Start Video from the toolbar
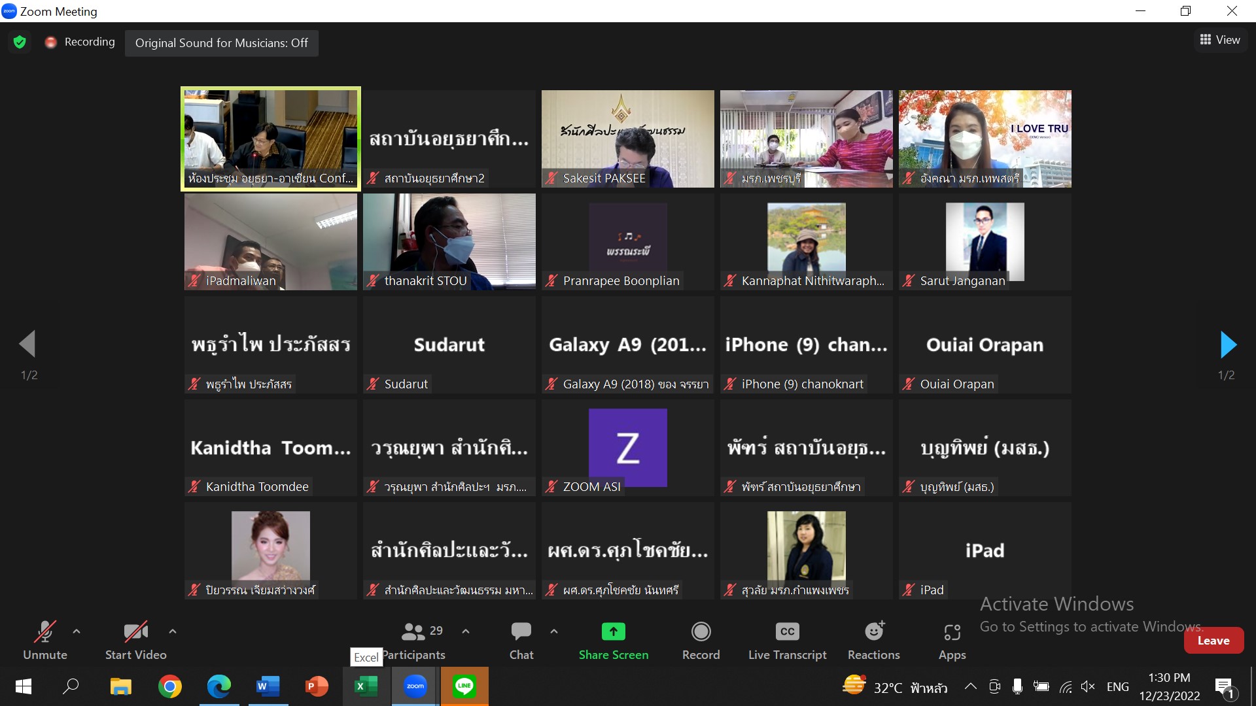The width and height of the screenshot is (1256, 706). [x=136, y=641]
